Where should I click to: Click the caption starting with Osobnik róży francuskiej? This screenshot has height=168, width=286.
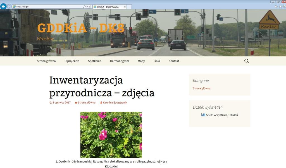111,164
